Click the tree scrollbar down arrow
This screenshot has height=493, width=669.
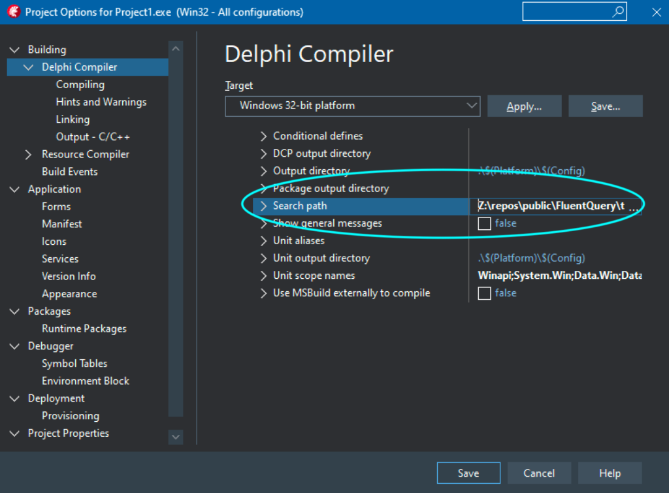pos(176,437)
